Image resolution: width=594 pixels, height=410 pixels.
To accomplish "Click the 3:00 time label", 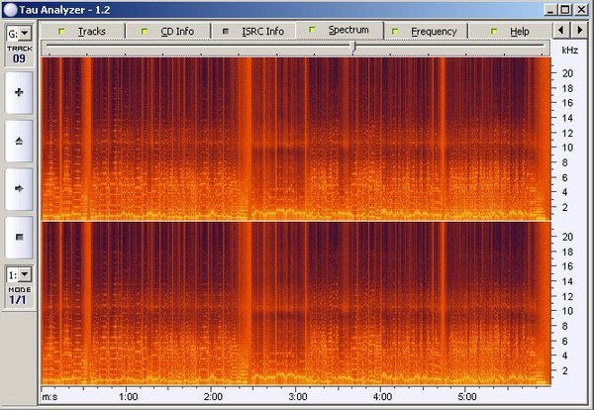I will point(298,397).
